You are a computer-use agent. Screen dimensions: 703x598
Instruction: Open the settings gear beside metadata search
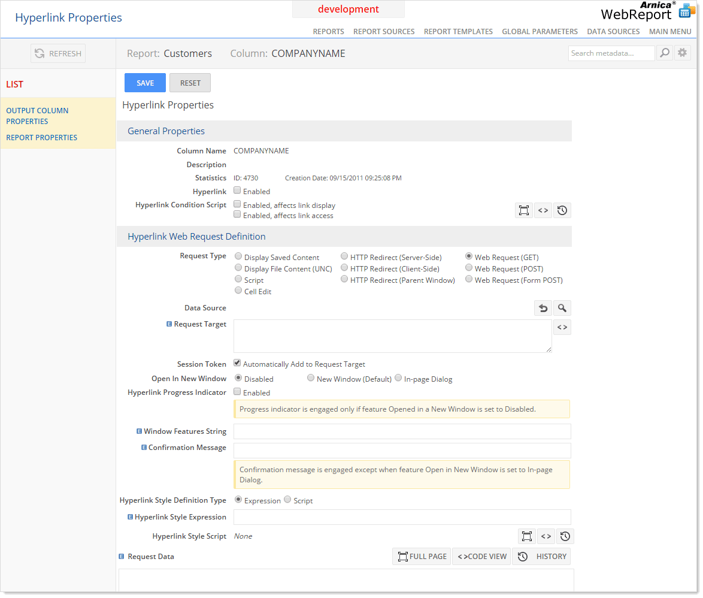[682, 53]
